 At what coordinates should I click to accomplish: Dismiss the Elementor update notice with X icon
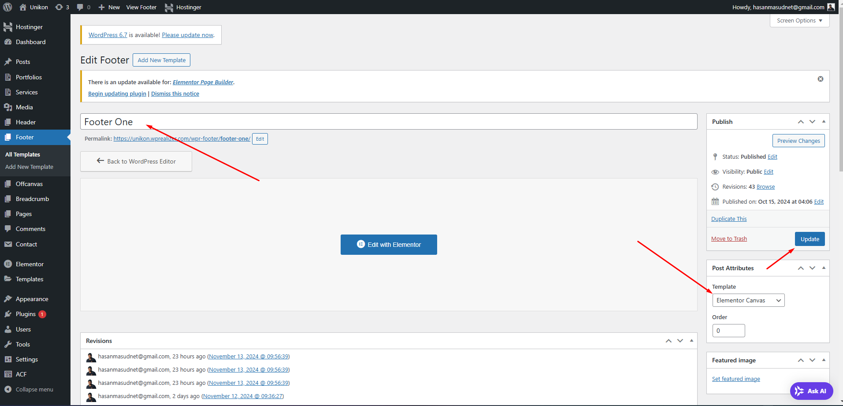820,79
